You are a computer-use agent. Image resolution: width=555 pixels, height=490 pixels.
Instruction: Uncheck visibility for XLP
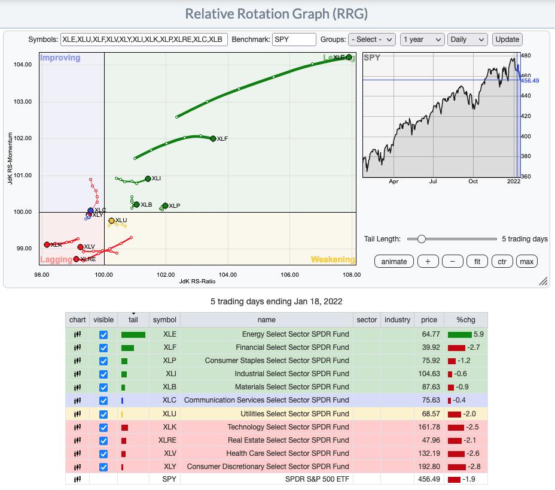coord(103,361)
